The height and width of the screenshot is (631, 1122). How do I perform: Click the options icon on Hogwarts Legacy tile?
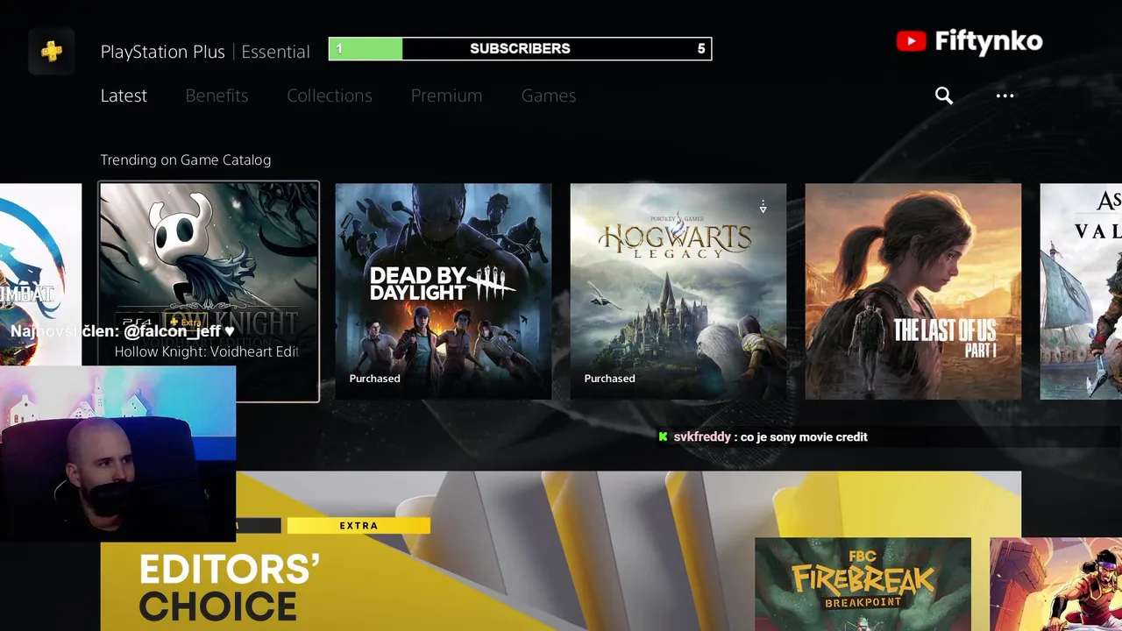click(763, 207)
